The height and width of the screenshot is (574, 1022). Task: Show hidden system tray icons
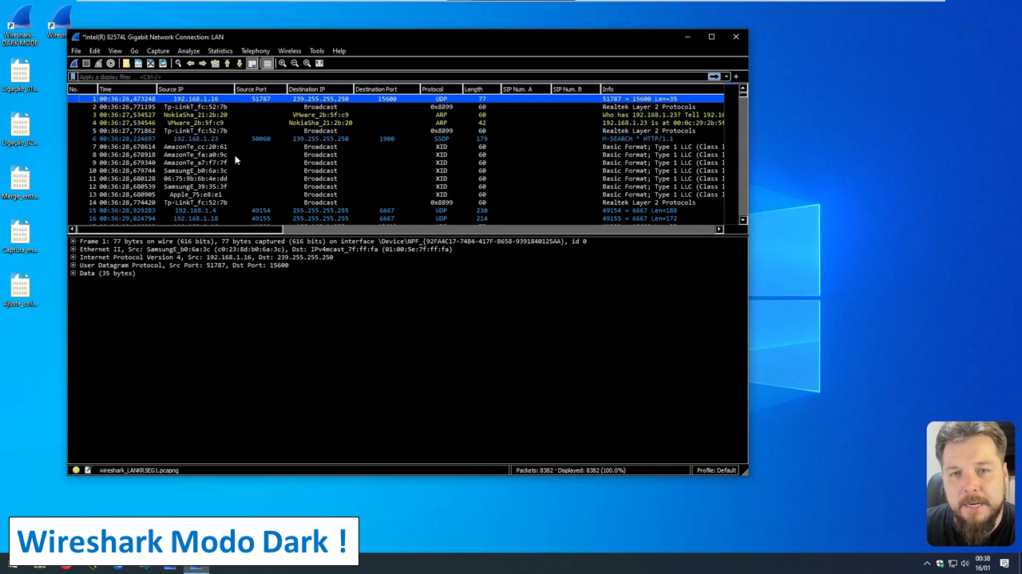927,564
